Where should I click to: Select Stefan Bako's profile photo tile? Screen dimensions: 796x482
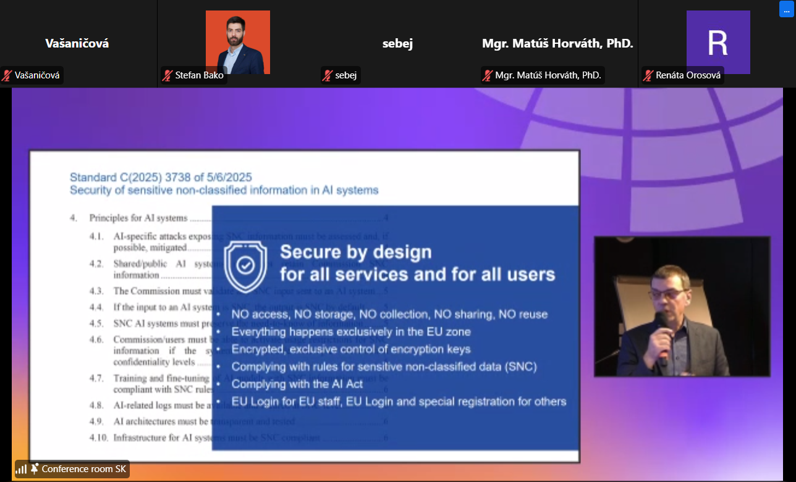pyautogui.click(x=237, y=42)
